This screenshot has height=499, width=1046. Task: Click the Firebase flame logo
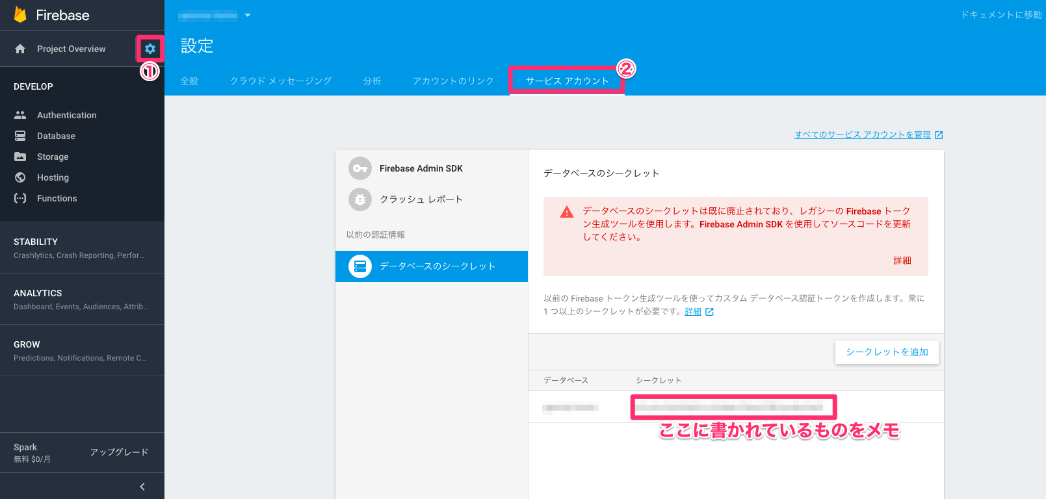tap(20, 15)
